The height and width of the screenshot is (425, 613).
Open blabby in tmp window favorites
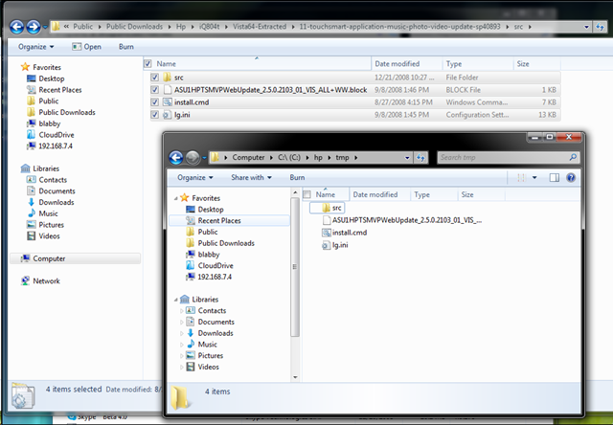209,255
